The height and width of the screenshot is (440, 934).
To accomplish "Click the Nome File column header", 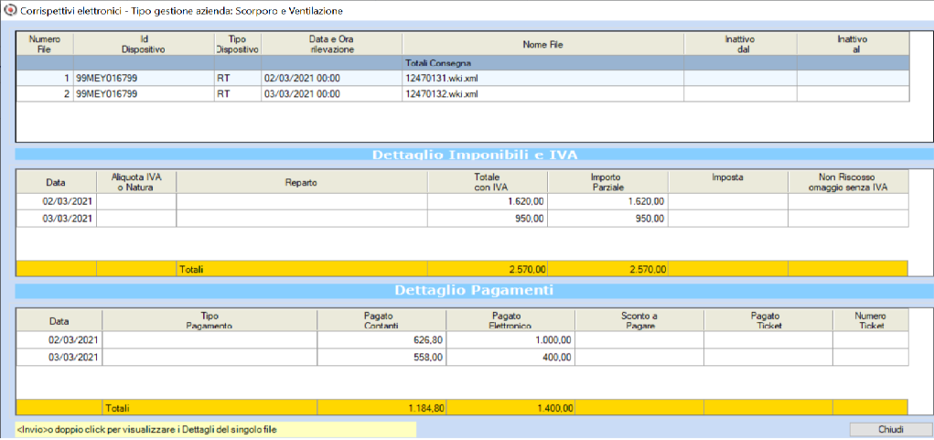I will click(x=542, y=45).
